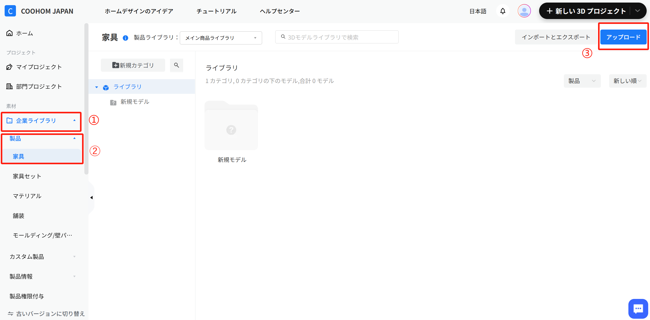The image size is (650, 320).
Task: Collapse the sidebar with the arrow handle
Action: tap(91, 198)
